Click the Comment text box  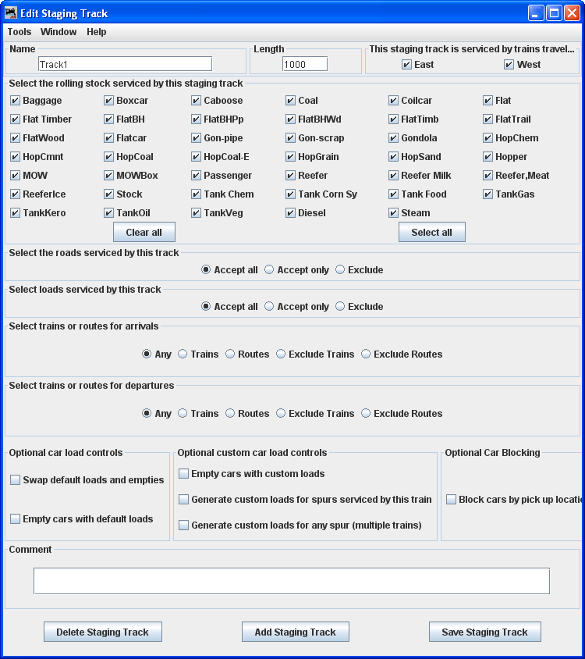(291, 581)
